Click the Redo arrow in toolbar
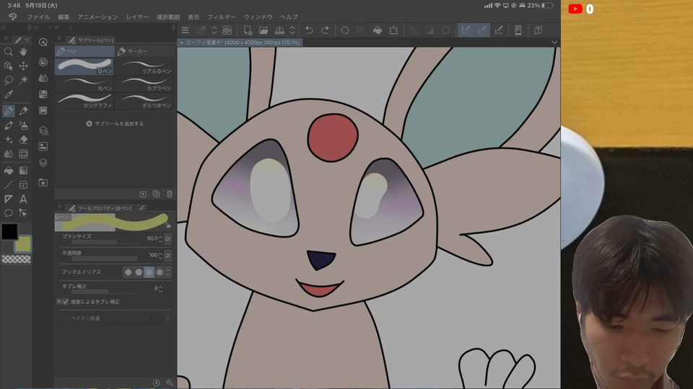 click(325, 30)
